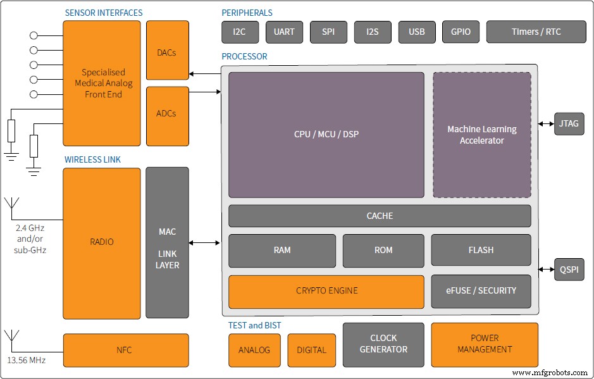
Task: Click the CACHE bar below the CPU
Action: [380, 216]
